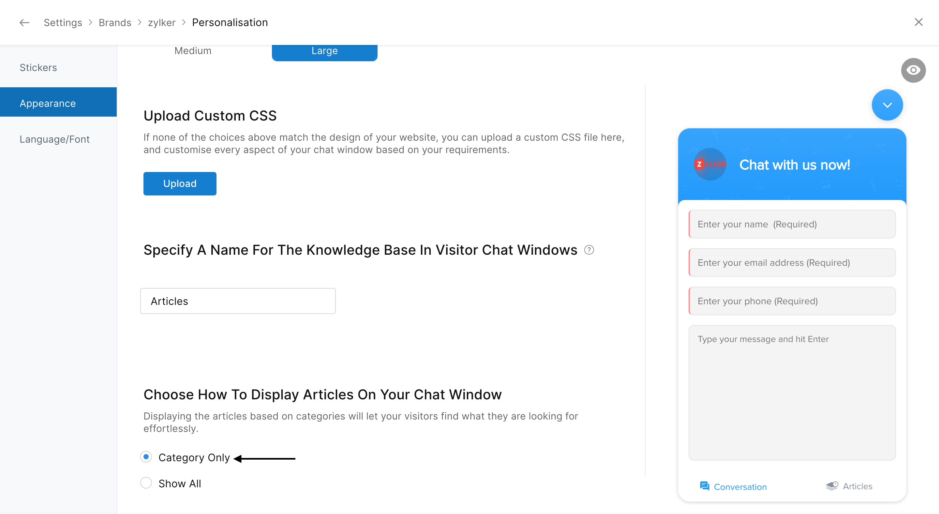Open the Language/Font sidebar section
This screenshot has height=514, width=939.
[55, 139]
